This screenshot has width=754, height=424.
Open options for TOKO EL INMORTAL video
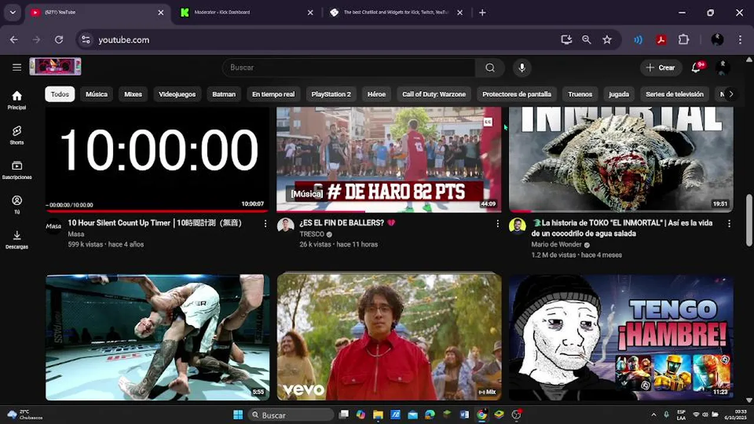click(x=729, y=224)
